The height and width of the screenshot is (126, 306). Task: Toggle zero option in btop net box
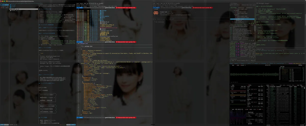[255, 109]
